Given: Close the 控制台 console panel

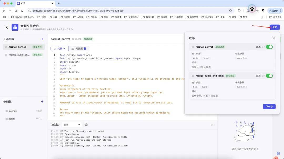Looking at the screenshot, I should pos(212,125).
